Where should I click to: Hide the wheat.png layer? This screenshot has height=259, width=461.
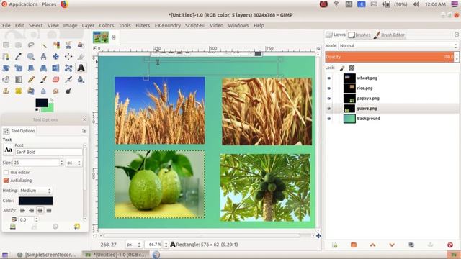[329, 78]
